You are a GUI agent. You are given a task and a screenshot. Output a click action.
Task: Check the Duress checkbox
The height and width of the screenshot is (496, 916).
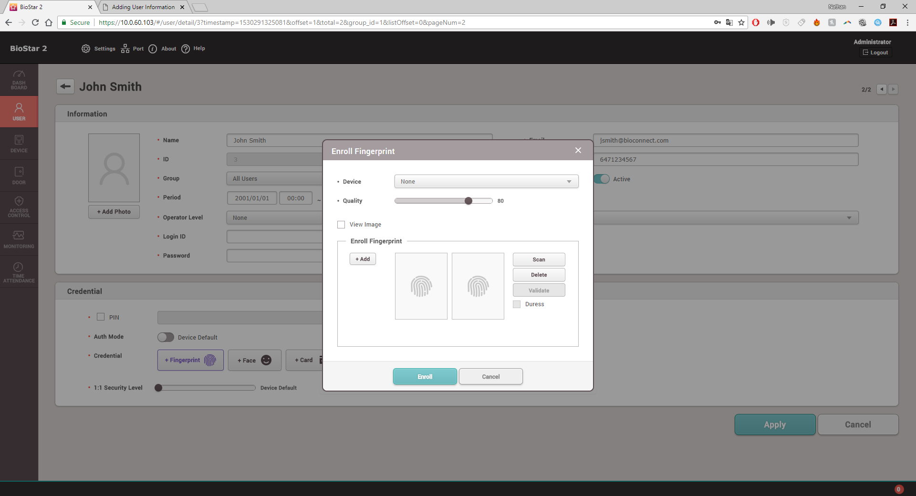click(517, 304)
